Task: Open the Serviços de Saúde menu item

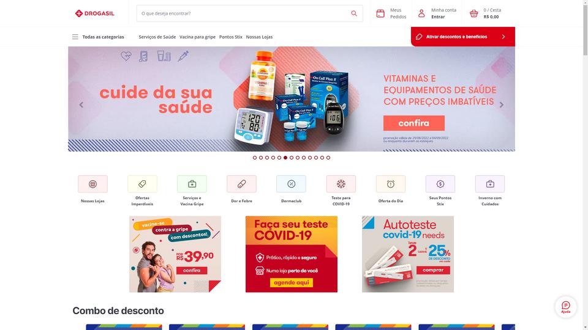Action: (x=157, y=37)
